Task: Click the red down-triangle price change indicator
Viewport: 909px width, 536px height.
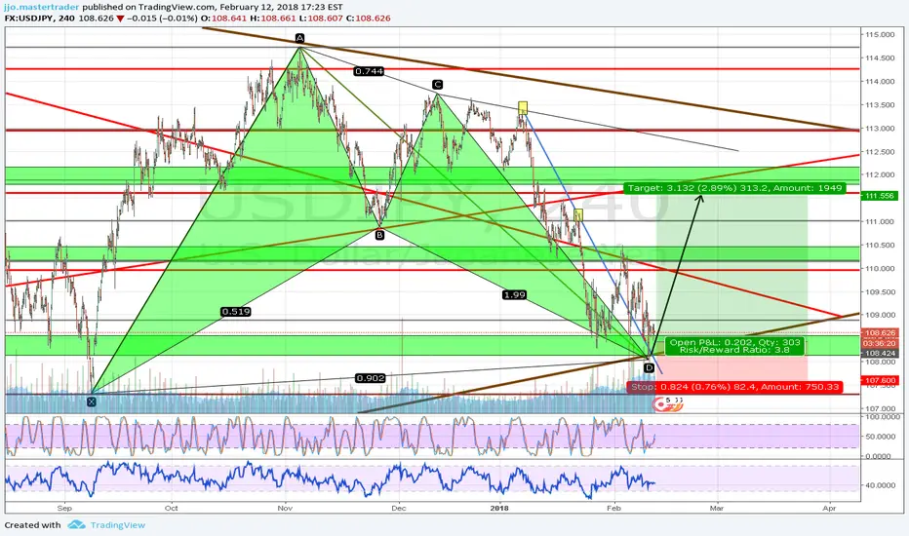Action: pyautogui.click(x=120, y=18)
